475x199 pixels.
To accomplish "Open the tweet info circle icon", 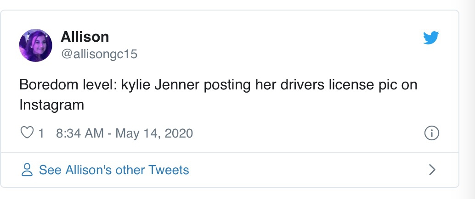I will pyautogui.click(x=431, y=133).
